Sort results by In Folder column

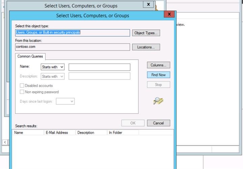tap(123, 133)
